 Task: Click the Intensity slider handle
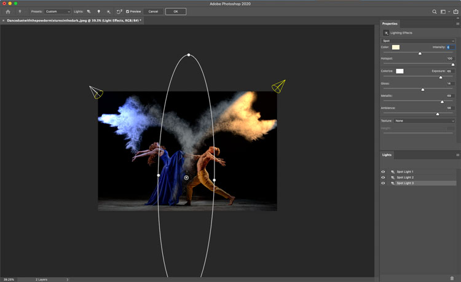420,53
